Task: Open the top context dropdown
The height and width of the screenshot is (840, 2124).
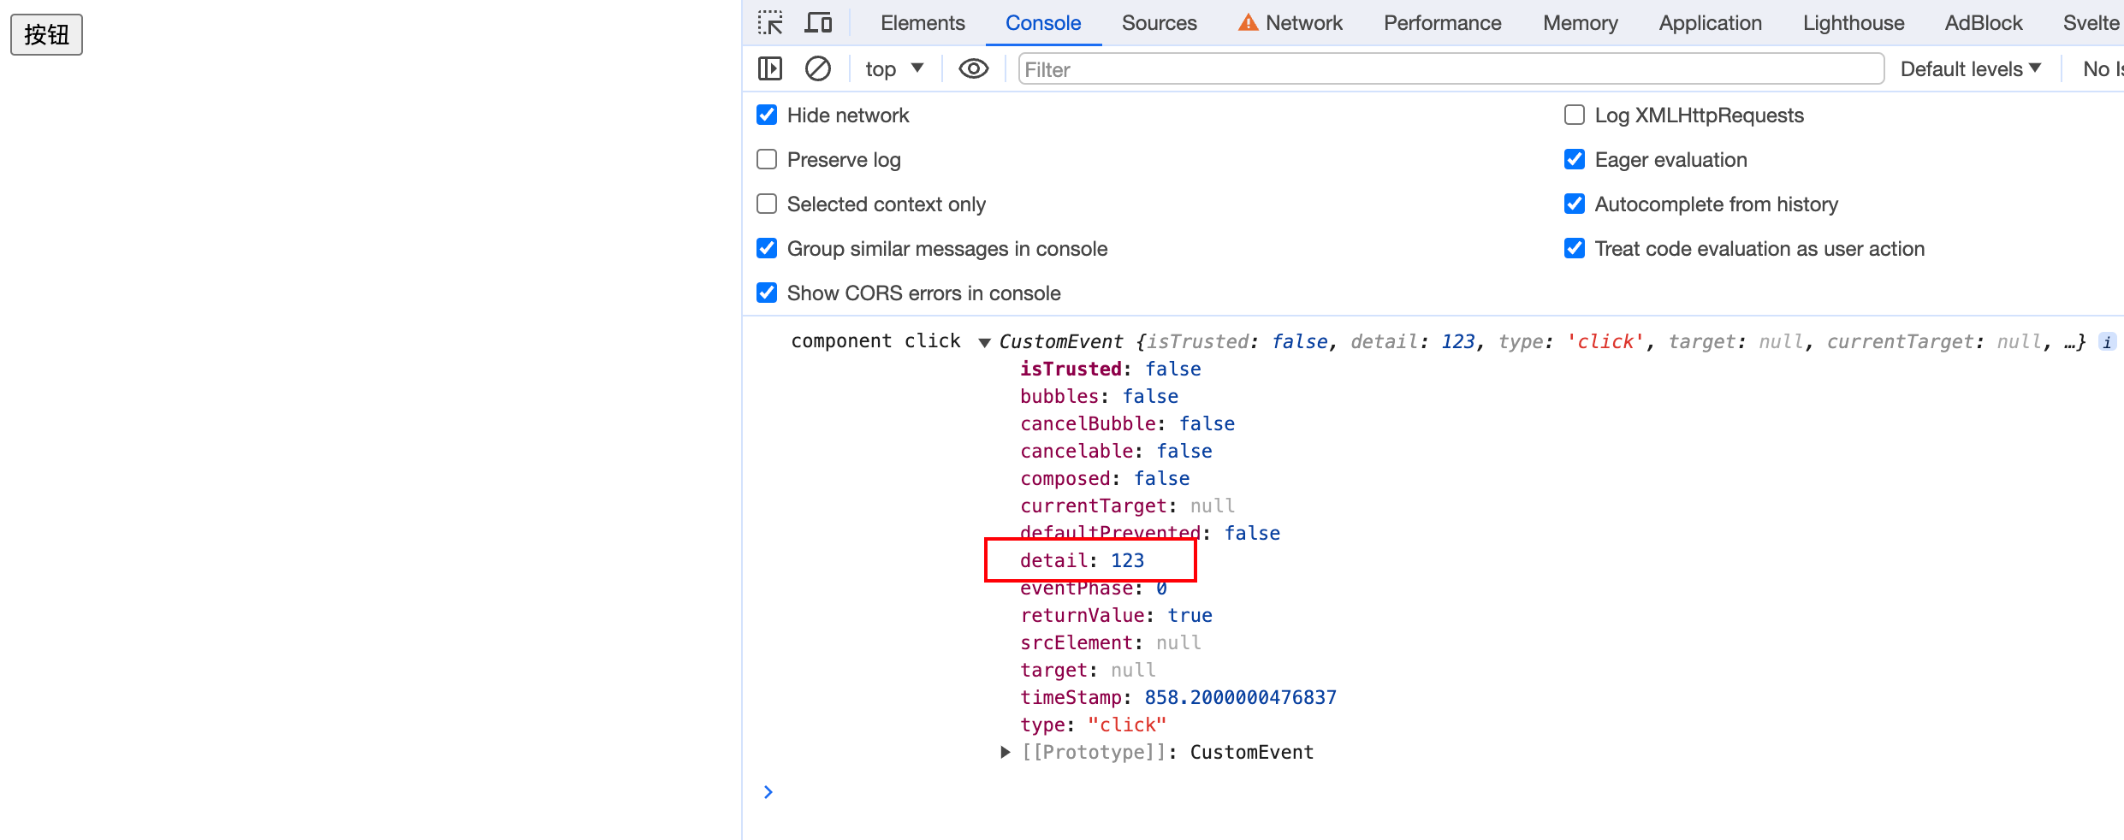Action: (x=893, y=68)
